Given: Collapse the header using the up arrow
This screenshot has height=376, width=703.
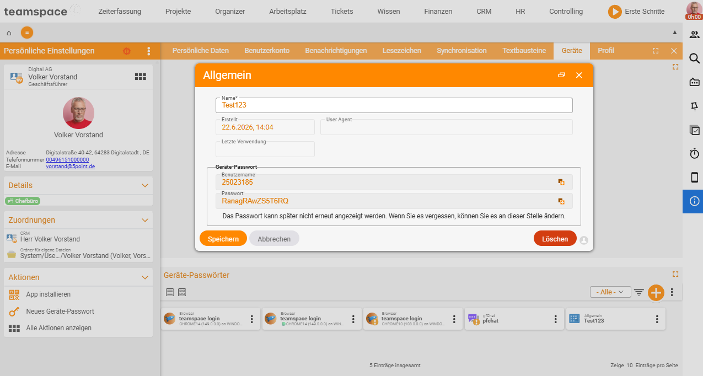Looking at the screenshot, I should 675,33.
